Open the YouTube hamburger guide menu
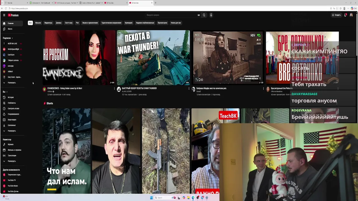This screenshot has width=358, height=201. click(4, 15)
